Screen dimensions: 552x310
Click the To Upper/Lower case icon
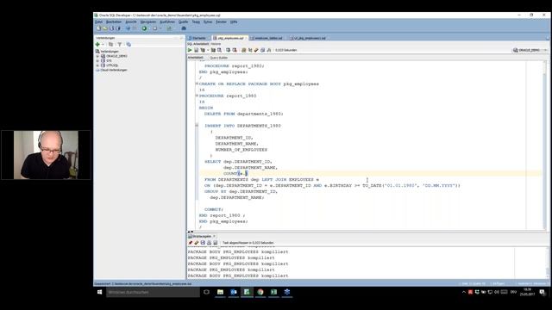click(250, 50)
